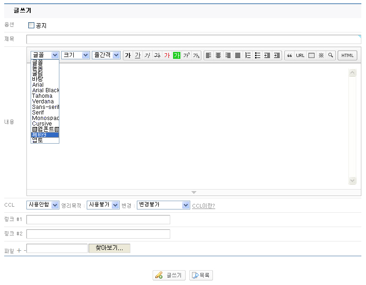Apply underline formatting in editor toolbar

[x=138, y=55]
